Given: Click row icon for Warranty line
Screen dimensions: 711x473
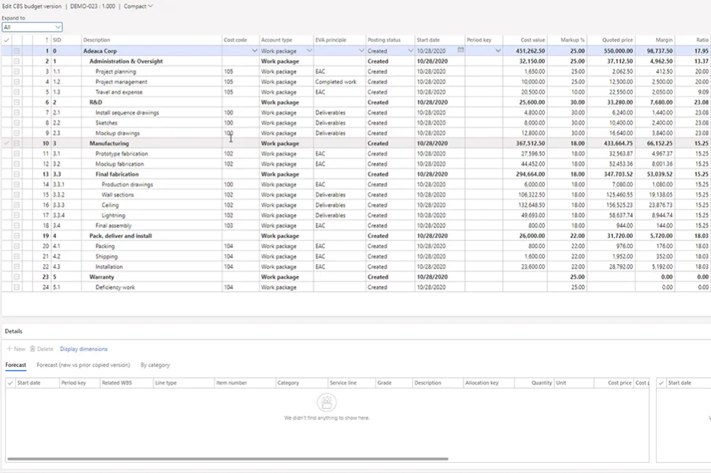Looking at the screenshot, I should point(17,277).
